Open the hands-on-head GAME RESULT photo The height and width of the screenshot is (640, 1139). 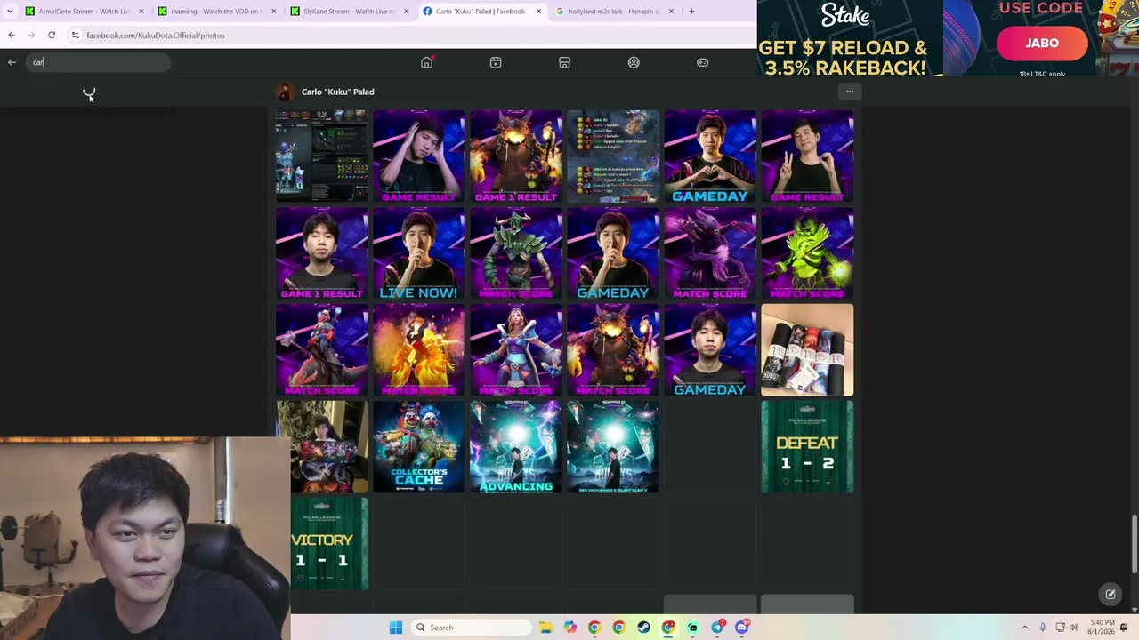coord(418,156)
